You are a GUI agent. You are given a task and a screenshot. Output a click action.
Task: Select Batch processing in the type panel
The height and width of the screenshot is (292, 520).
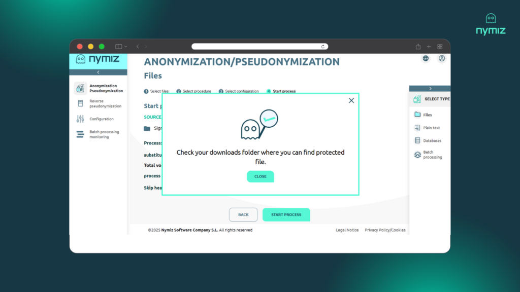432,155
